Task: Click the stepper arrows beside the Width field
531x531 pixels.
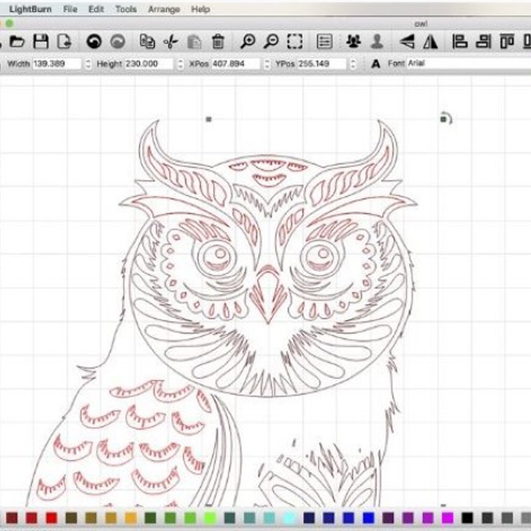Action: coord(89,64)
